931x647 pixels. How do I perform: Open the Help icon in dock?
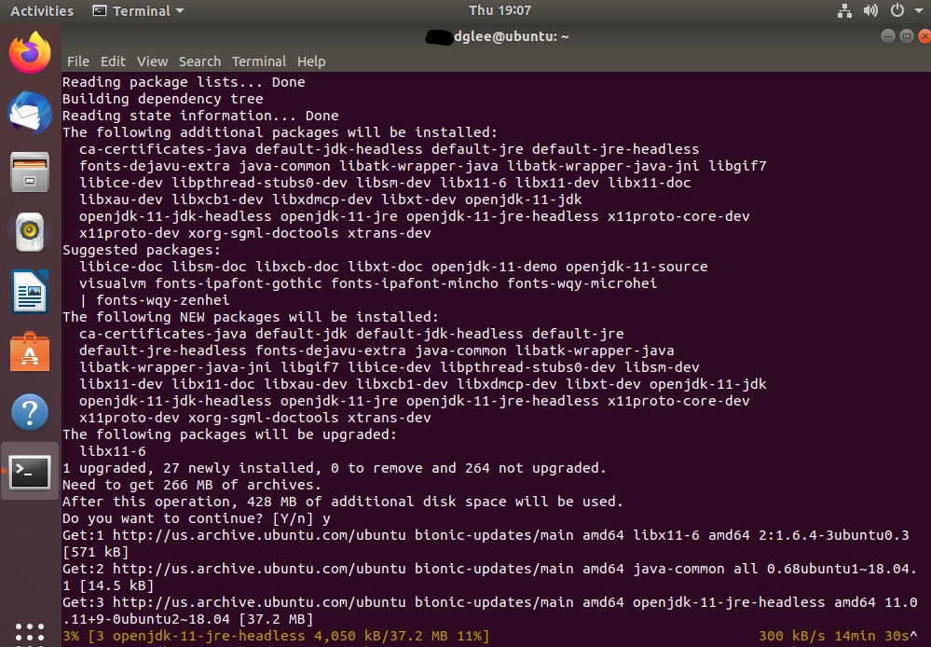[x=30, y=412]
